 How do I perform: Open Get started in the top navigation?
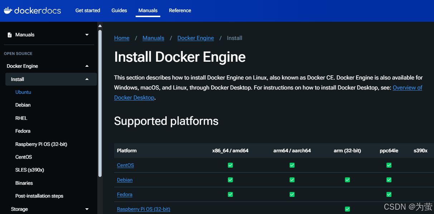click(88, 10)
